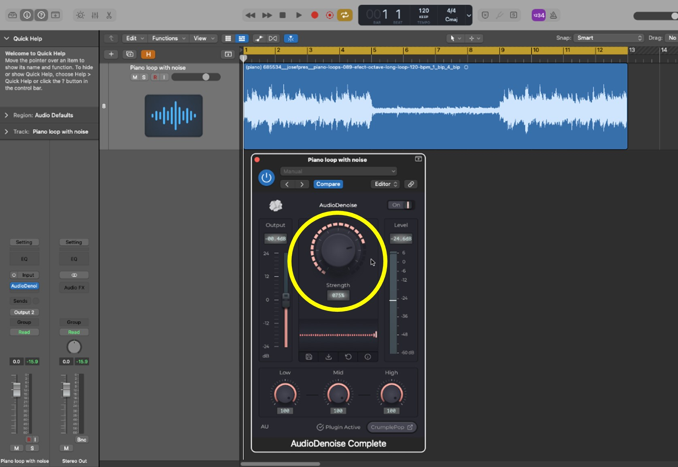
Task: Open the pointer Left-click tool menu
Action: point(455,38)
